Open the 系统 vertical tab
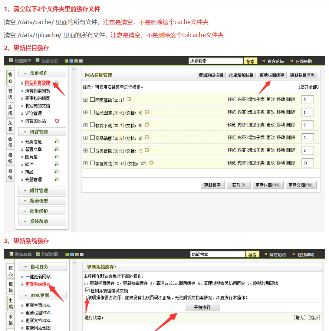Image resolution: width=329 pixels, height=331 pixels. pyautogui.click(x=10, y=174)
